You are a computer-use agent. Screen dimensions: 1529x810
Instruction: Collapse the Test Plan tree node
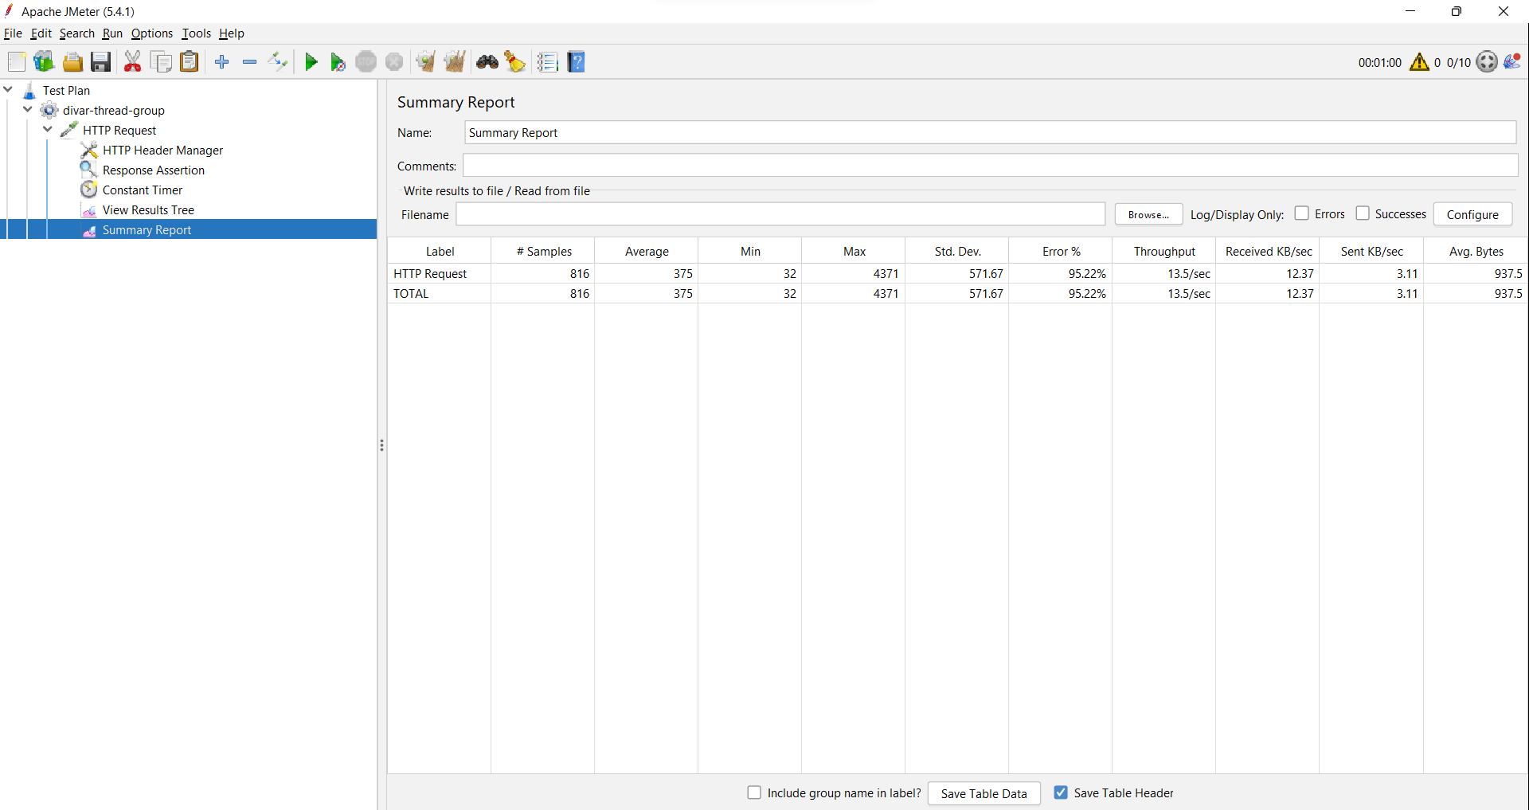(8, 89)
